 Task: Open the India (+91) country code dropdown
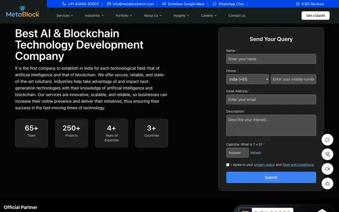[x=247, y=79]
